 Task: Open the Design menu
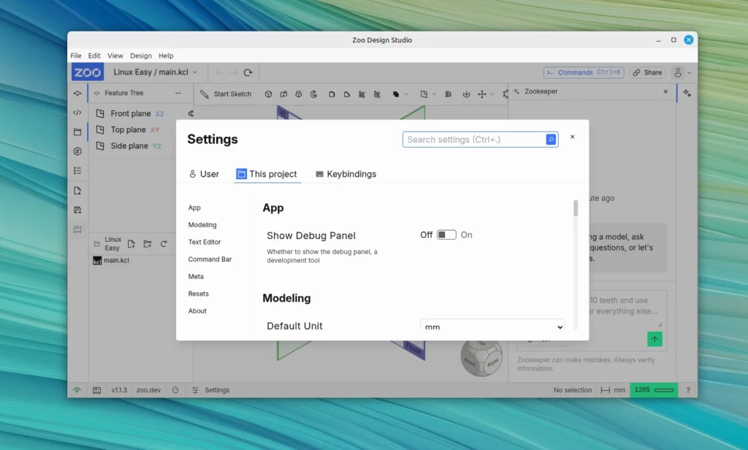click(141, 56)
